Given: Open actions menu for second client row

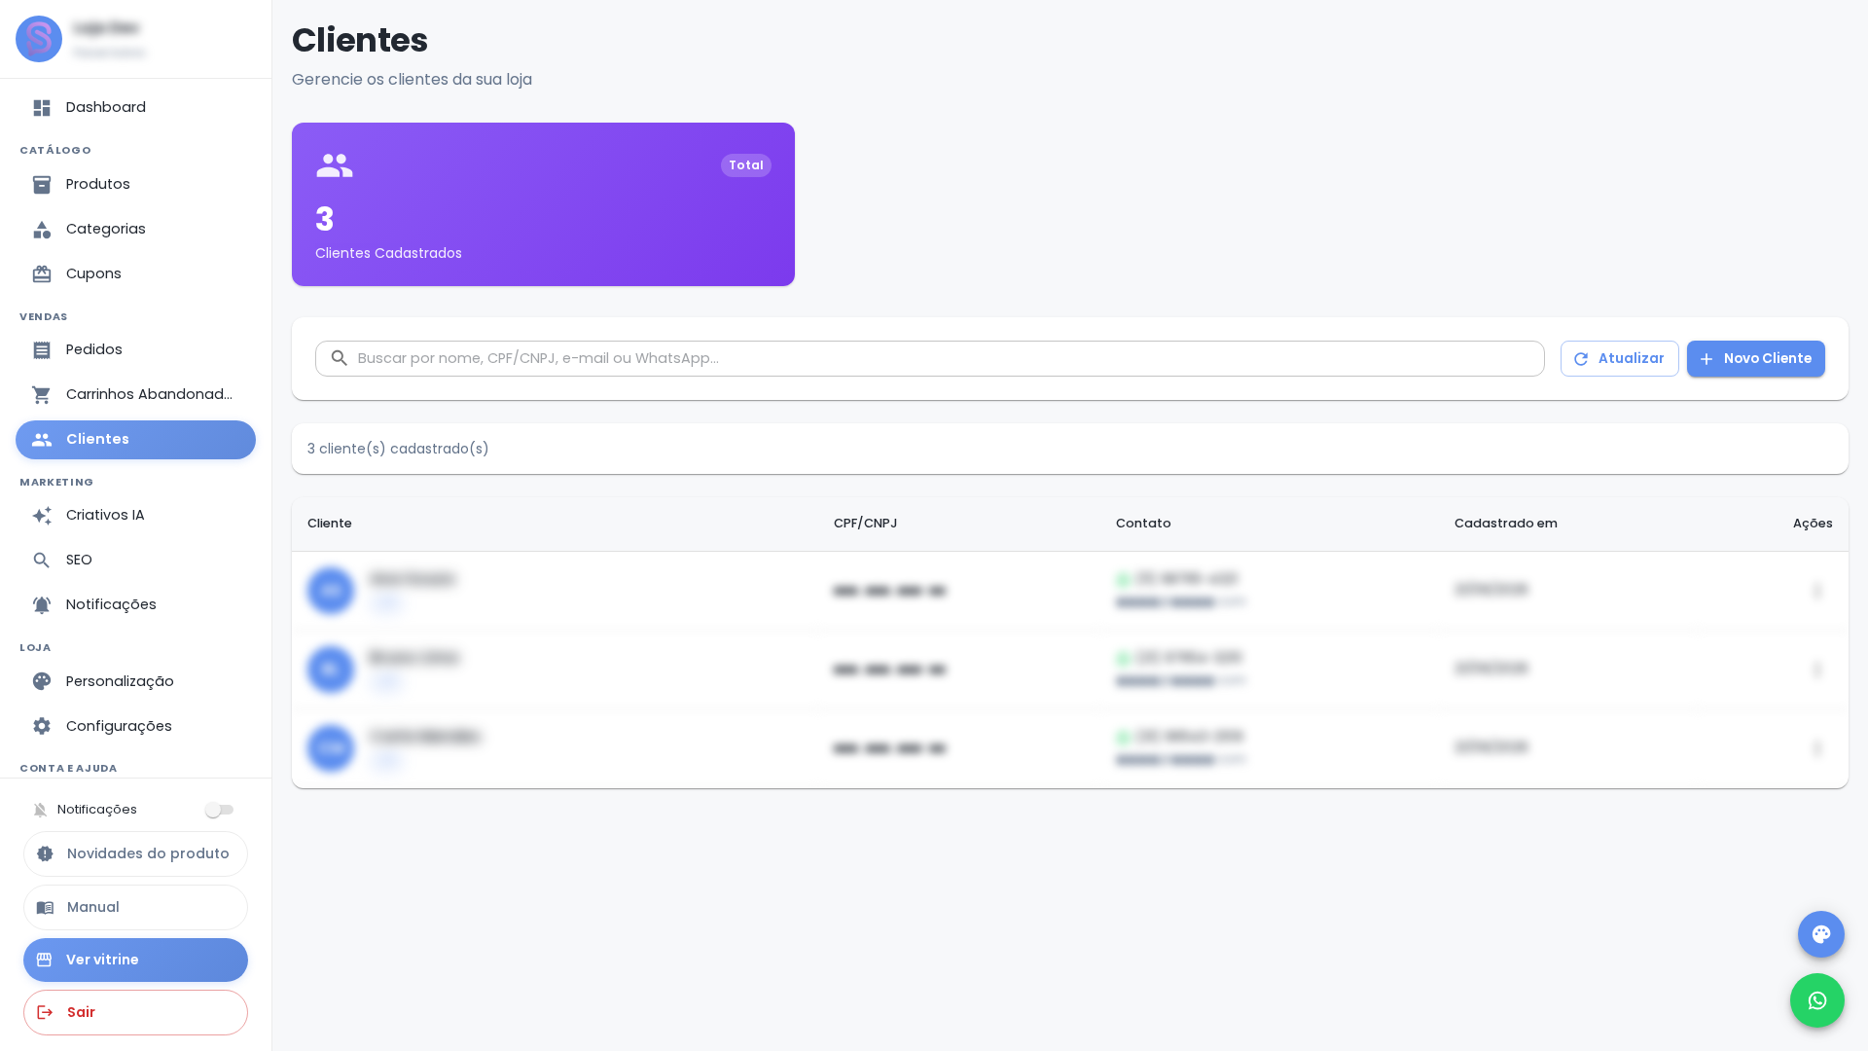Looking at the screenshot, I should pyautogui.click(x=1817, y=670).
